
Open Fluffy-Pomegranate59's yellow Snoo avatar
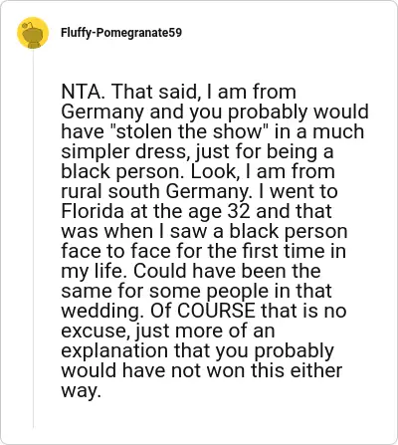(x=33, y=33)
